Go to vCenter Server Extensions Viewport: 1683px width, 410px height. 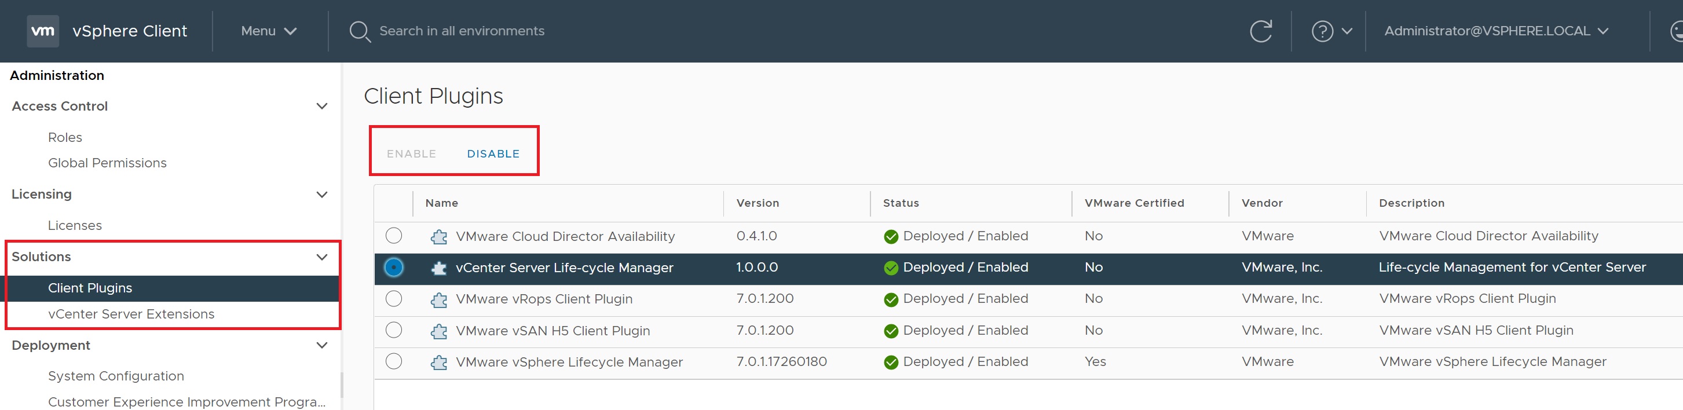(x=131, y=314)
